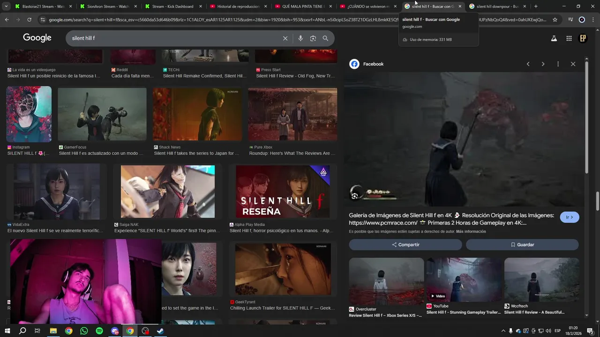Open Spotify from taskbar

pyautogui.click(x=99, y=331)
